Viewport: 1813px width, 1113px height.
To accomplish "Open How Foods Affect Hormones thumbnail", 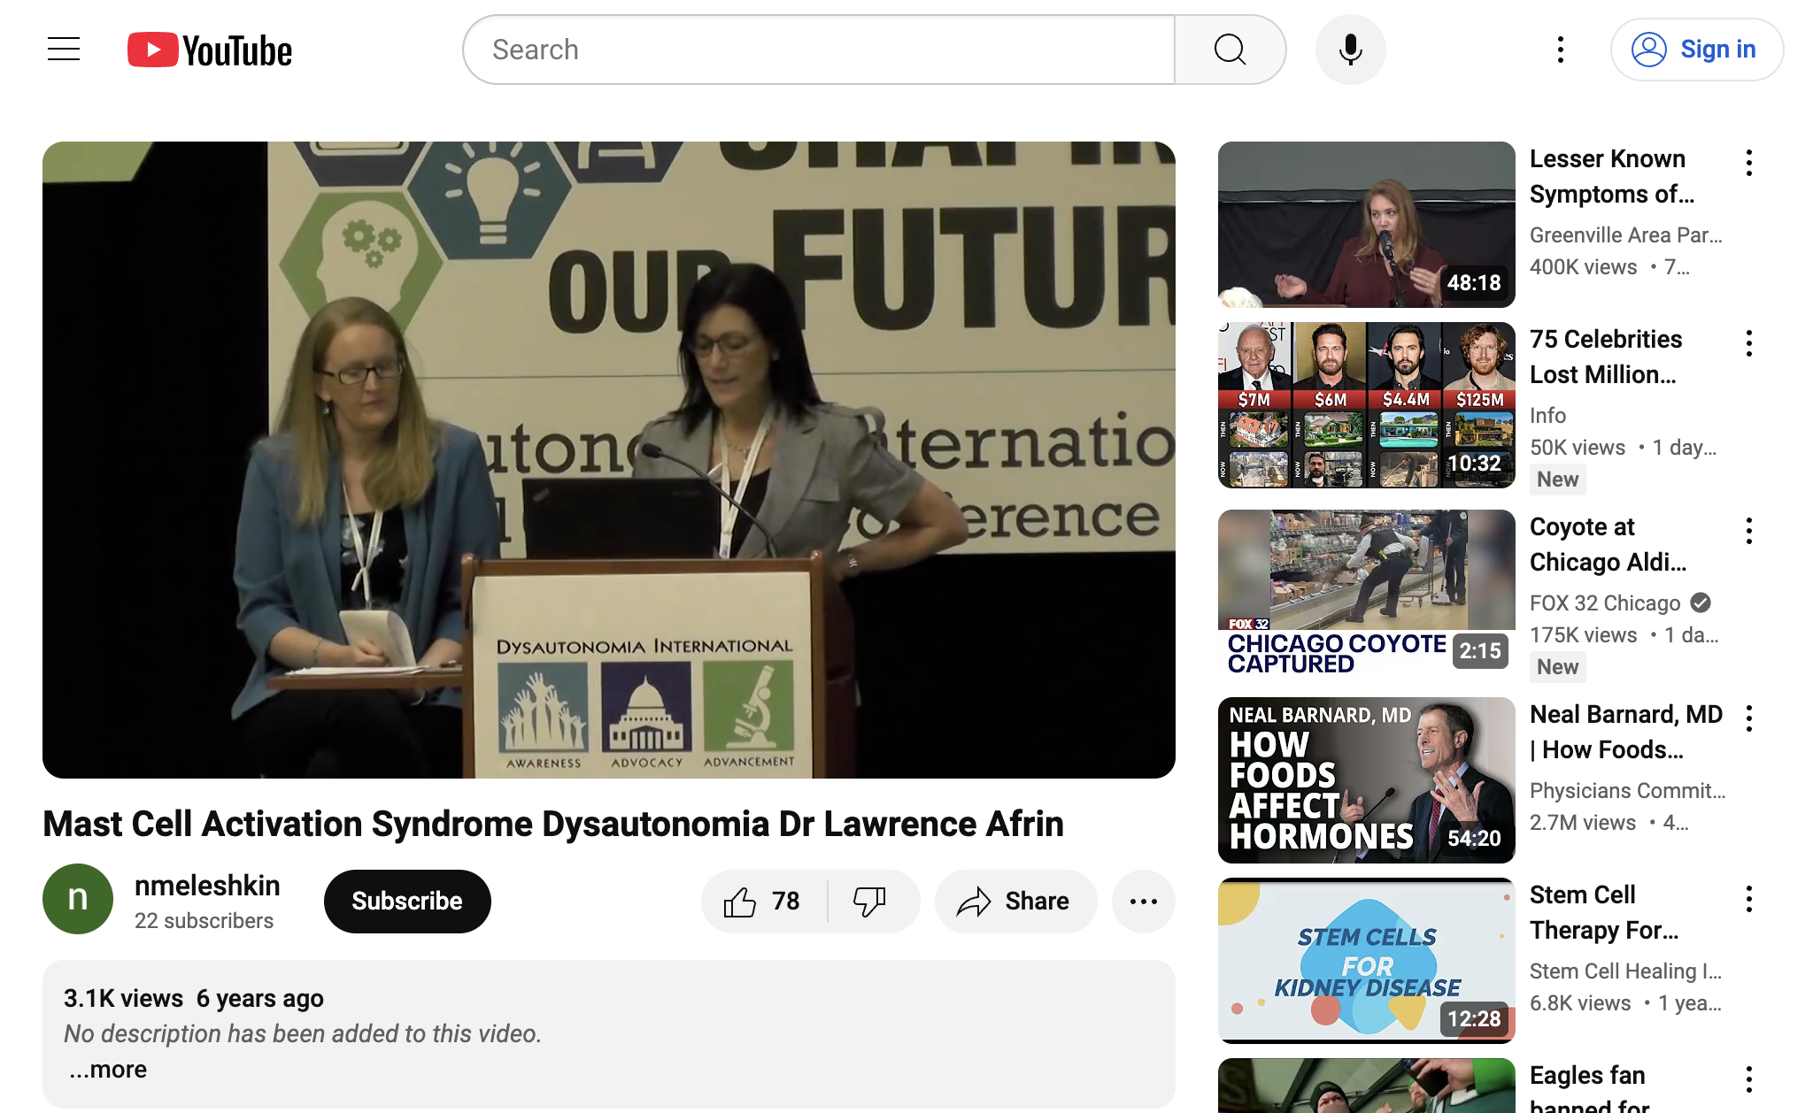I will (x=1366, y=780).
